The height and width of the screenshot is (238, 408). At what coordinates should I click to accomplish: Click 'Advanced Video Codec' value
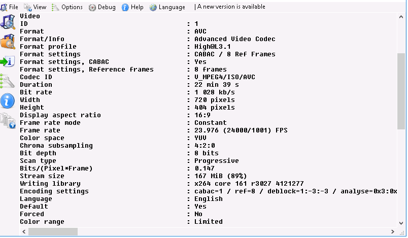[x=235, y=39]
